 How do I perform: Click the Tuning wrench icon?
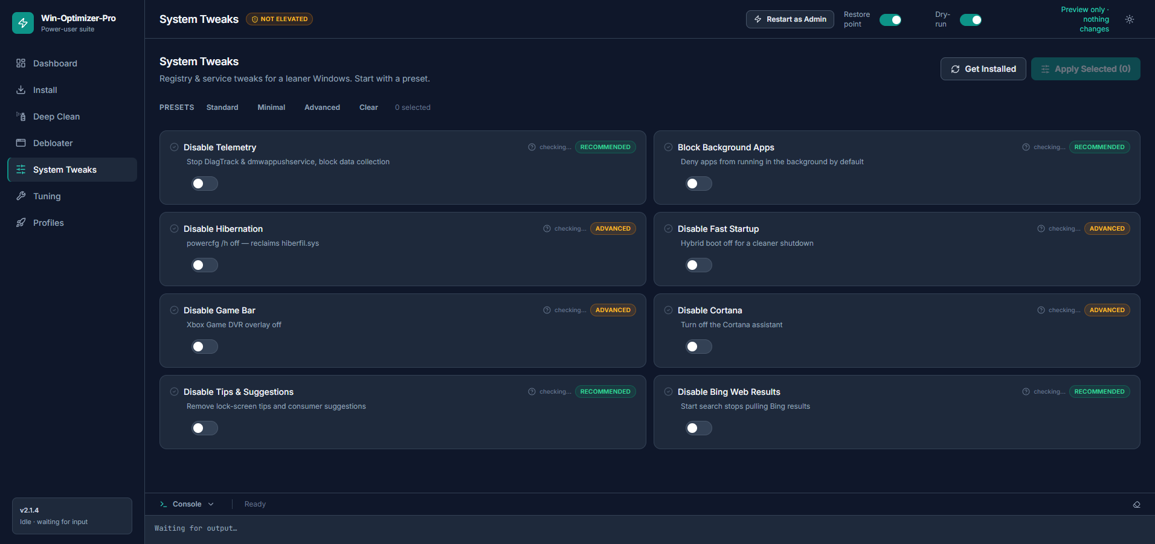click(x=21, y=196)
